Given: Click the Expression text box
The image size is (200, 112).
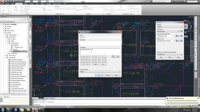Looking at the screenshot, I should 100,51.
